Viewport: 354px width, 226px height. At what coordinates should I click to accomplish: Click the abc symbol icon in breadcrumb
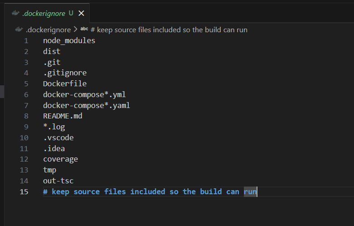84,29
